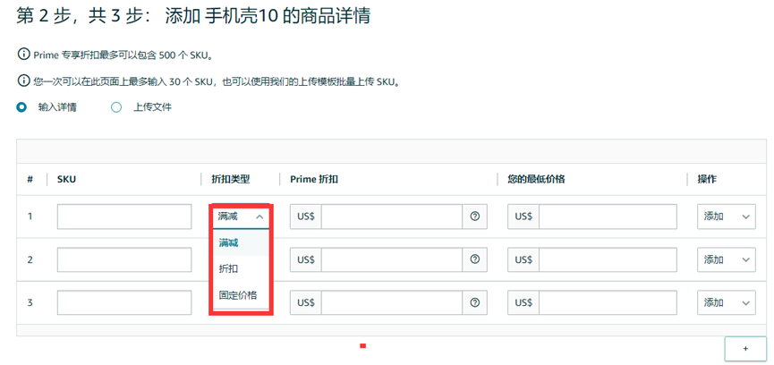The height and width of the screenshot is (365, 774).
Task: Click SKU input field in row 2
Action: [124, 259]
